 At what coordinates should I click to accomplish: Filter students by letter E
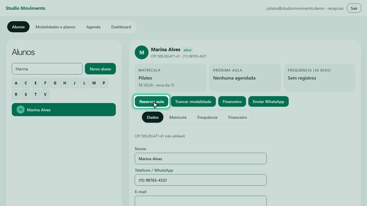pos(36,83)
